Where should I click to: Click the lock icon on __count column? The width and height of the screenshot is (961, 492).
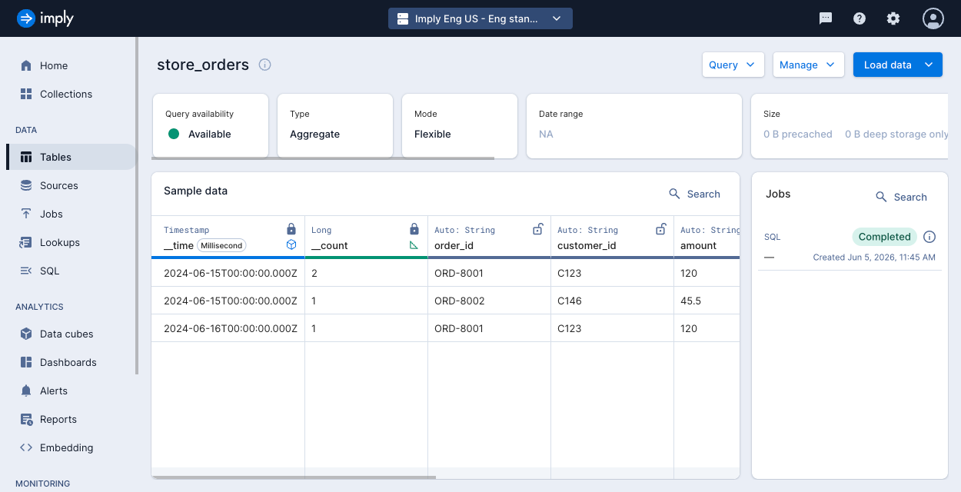414,229
